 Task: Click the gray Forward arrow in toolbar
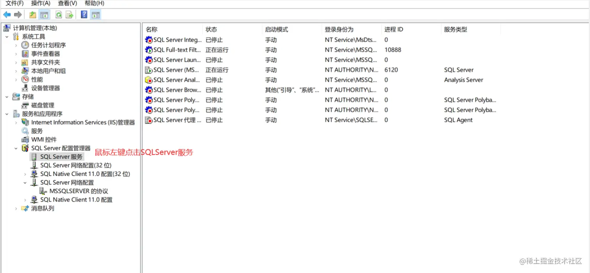click(18, 15)
